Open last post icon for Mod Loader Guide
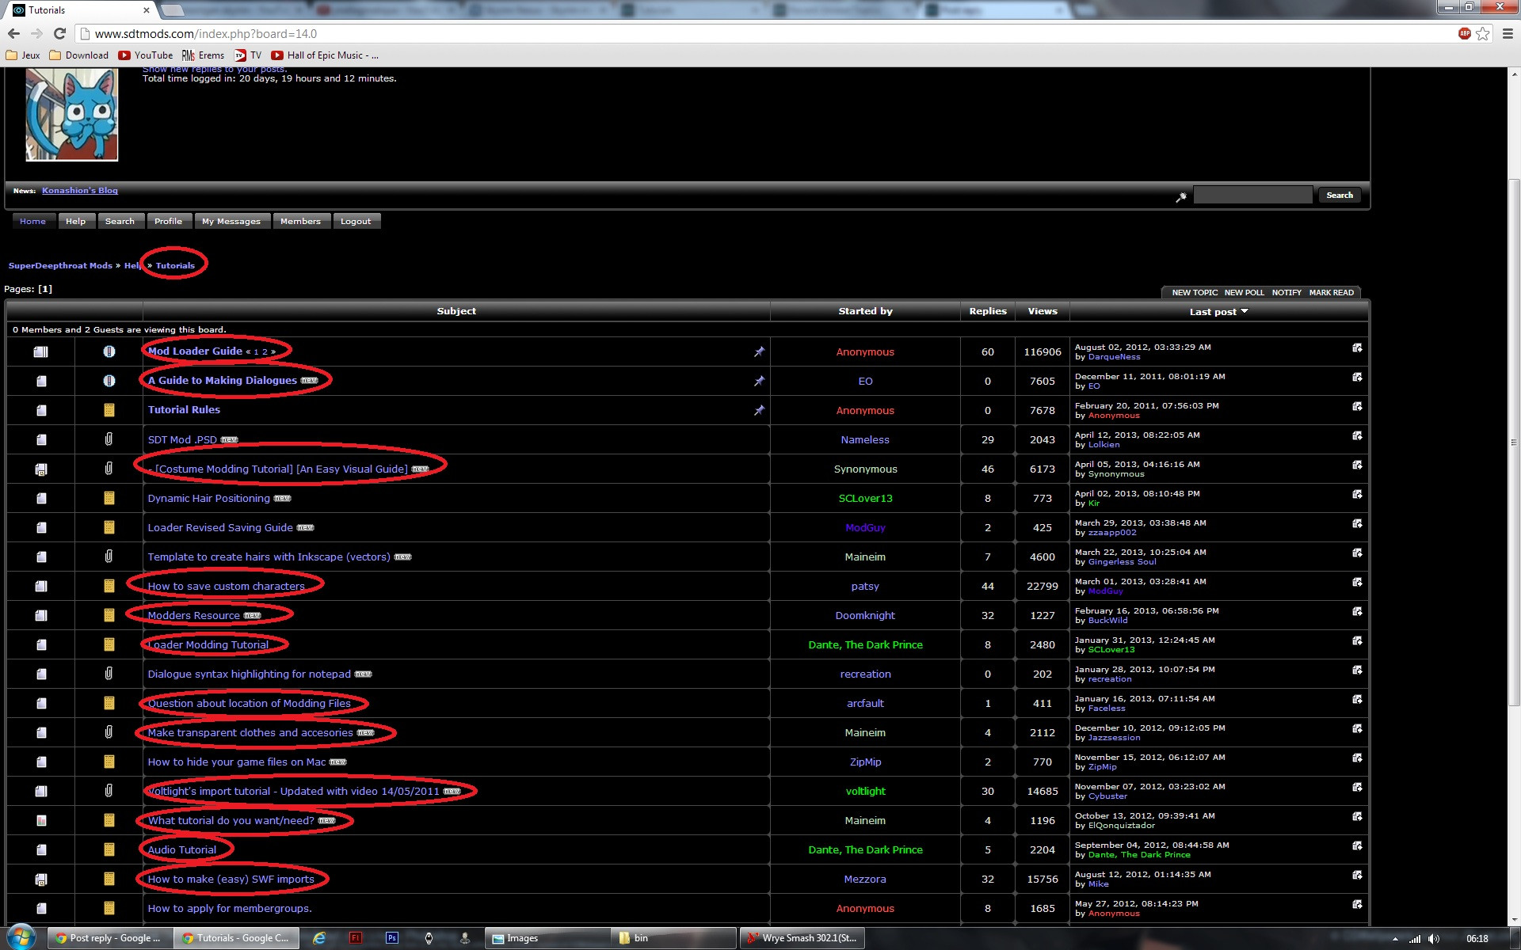Viewport: 1521px width, 950px height. (1357, 348)
